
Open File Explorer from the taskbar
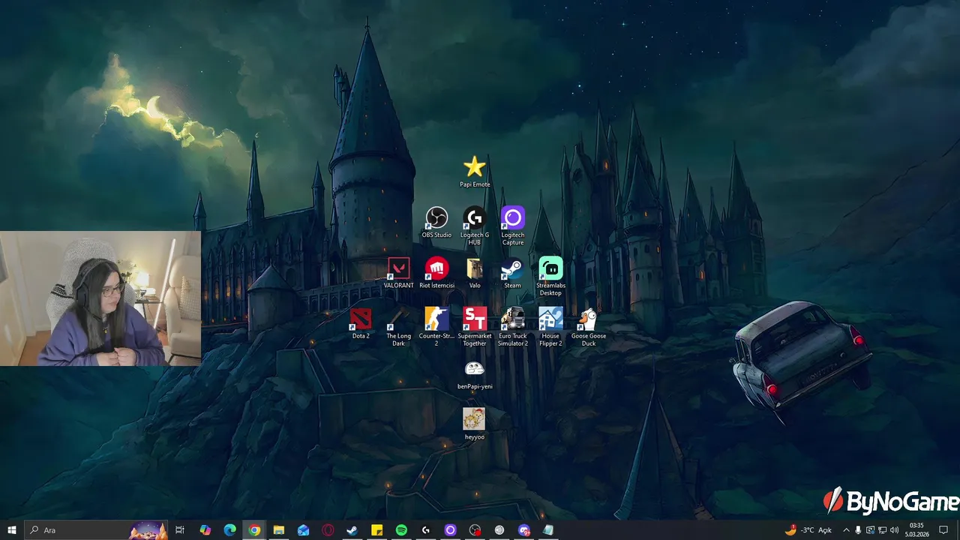point(278,529)
